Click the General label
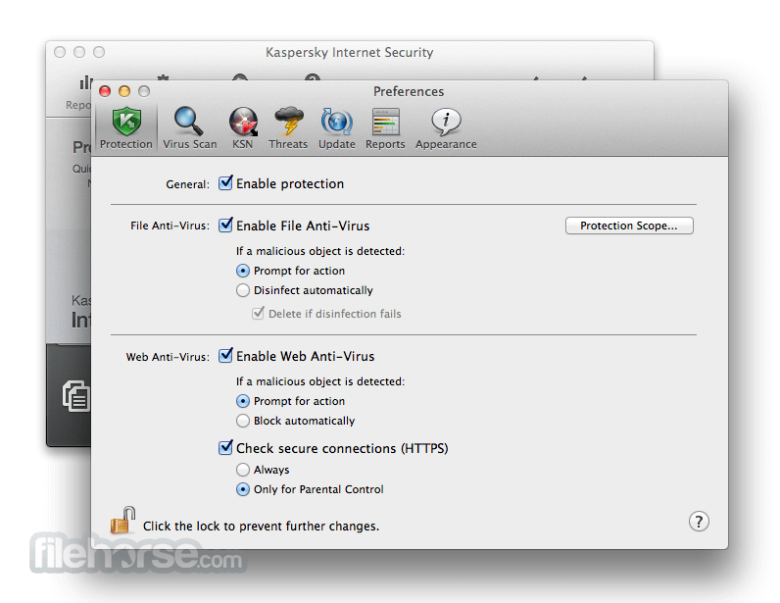 187,184
